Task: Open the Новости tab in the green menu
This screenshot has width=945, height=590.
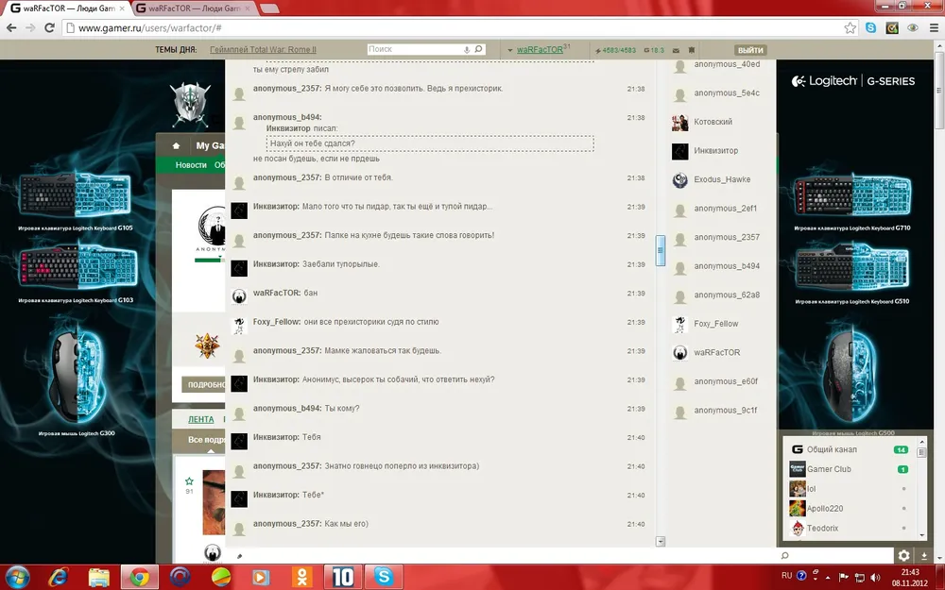Action: click(x=191, y=165)
